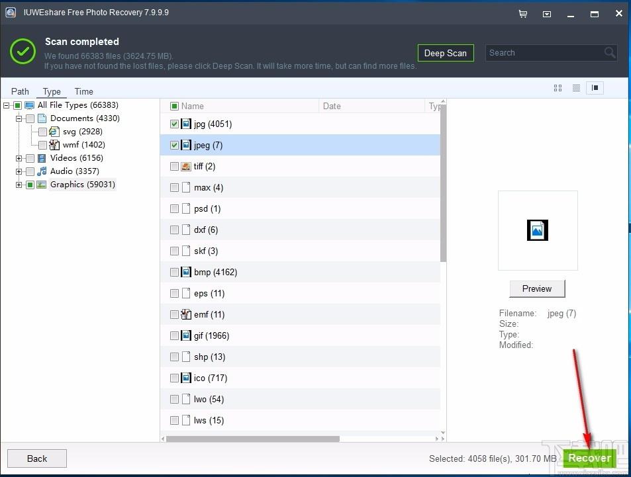
Task: Uncheck the jpg (4051) checkbox
Action: point(174,124)
